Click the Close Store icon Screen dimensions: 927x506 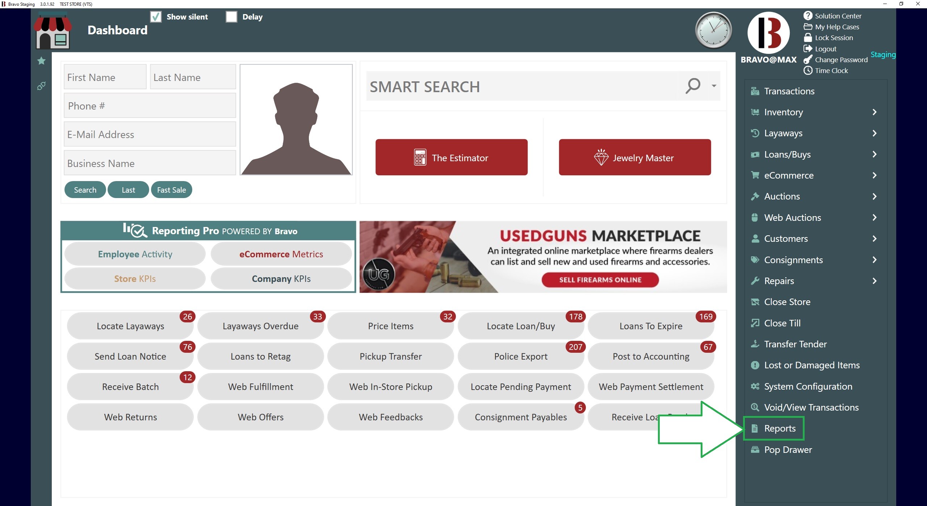click(755, 302)
